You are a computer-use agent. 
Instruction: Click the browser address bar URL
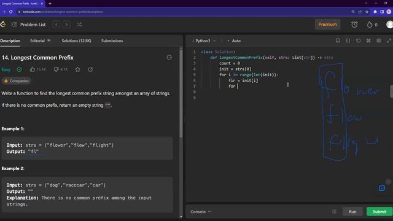tap(63, 12)
